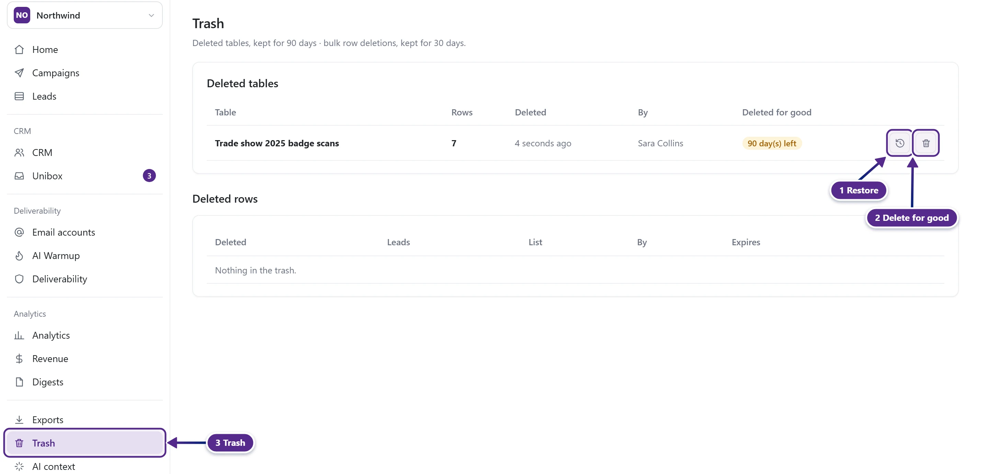
Task: Select Trash in the sidebar
Action: click(85, 443)
